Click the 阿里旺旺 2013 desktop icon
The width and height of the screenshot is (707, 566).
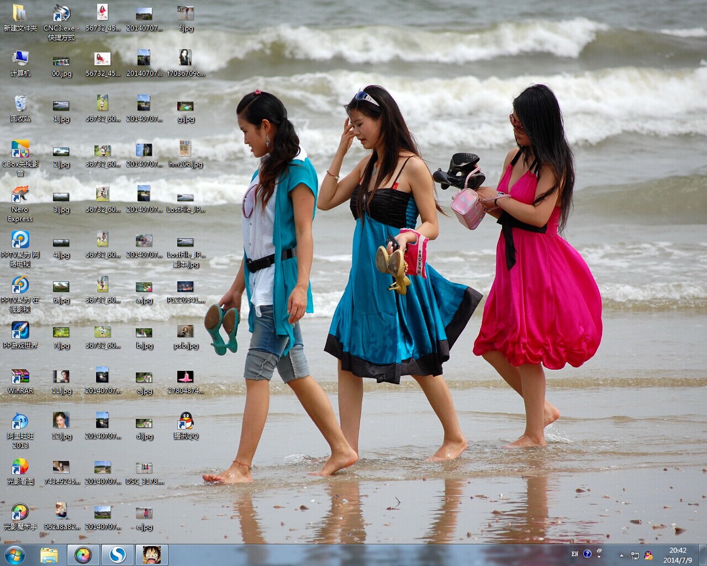point(20,421)
